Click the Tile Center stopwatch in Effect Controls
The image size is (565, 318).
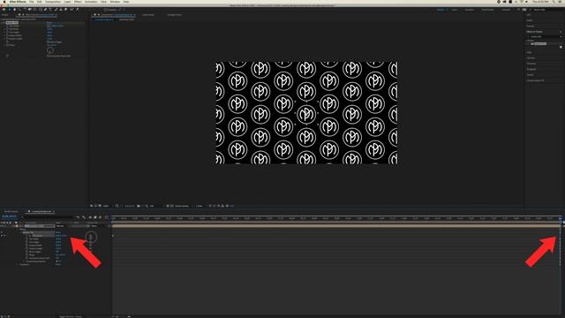click(x=7, y=26)
